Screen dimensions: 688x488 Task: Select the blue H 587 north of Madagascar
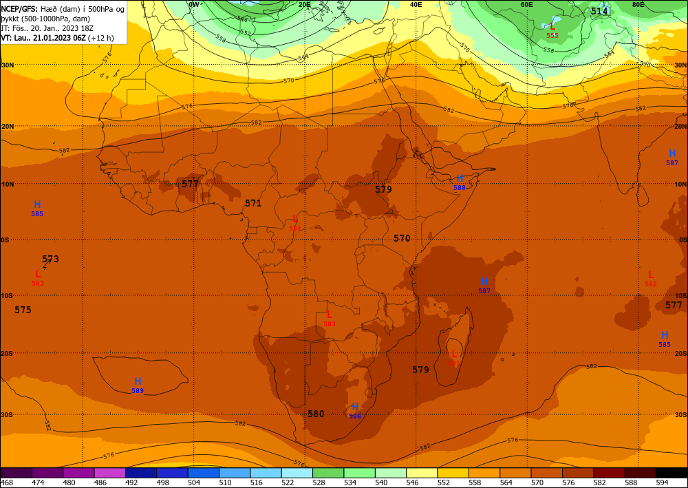(484, 285)
